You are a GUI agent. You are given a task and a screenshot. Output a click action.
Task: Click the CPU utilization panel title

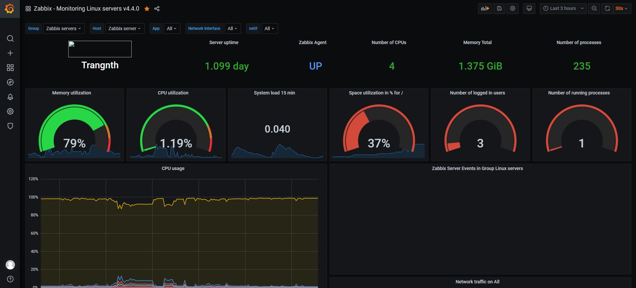click(x=173, y=93)
